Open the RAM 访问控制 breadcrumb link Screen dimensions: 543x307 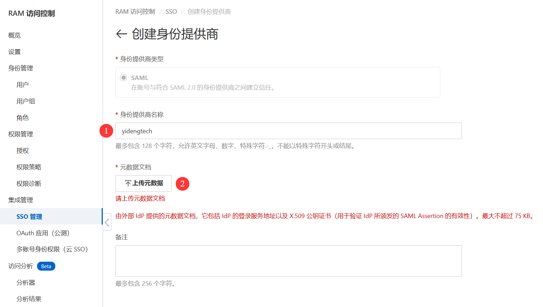[x=135, y=12]
